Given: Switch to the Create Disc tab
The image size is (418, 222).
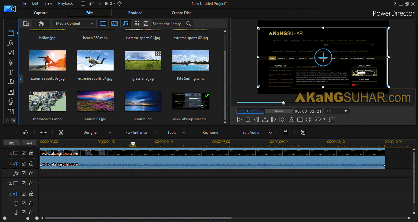Looking at the screenshot, I should click(181, 13).
